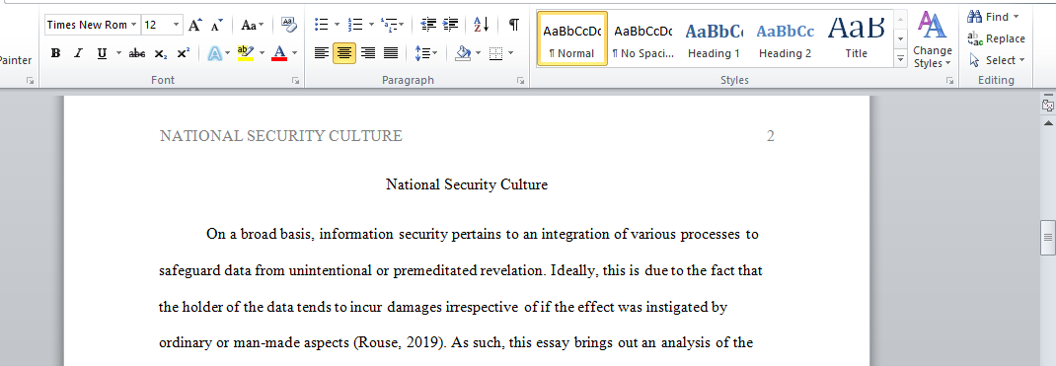Expand borders dropdown arrow
This screenshot has height=366, width=1056.
click(x=511, y=53)
